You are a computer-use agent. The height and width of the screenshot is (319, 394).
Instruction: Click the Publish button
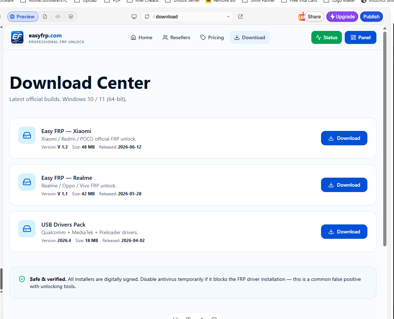371,17
